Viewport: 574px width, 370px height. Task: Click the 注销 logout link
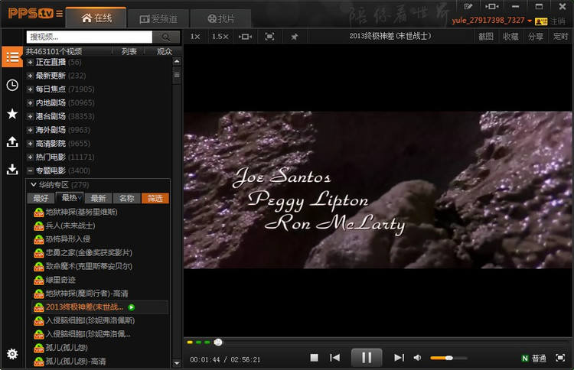tap(557, 21)
